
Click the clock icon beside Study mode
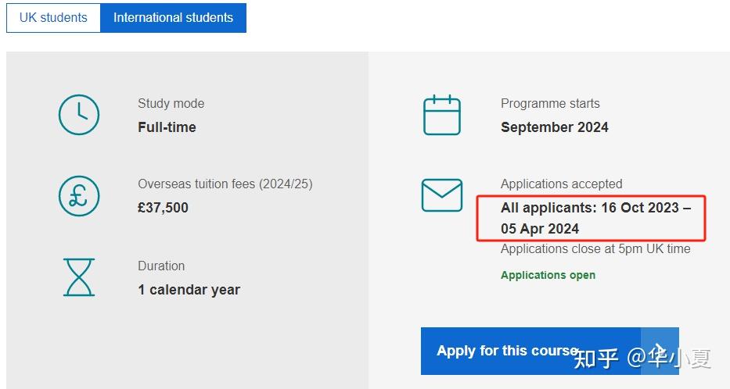coord(79,115)
